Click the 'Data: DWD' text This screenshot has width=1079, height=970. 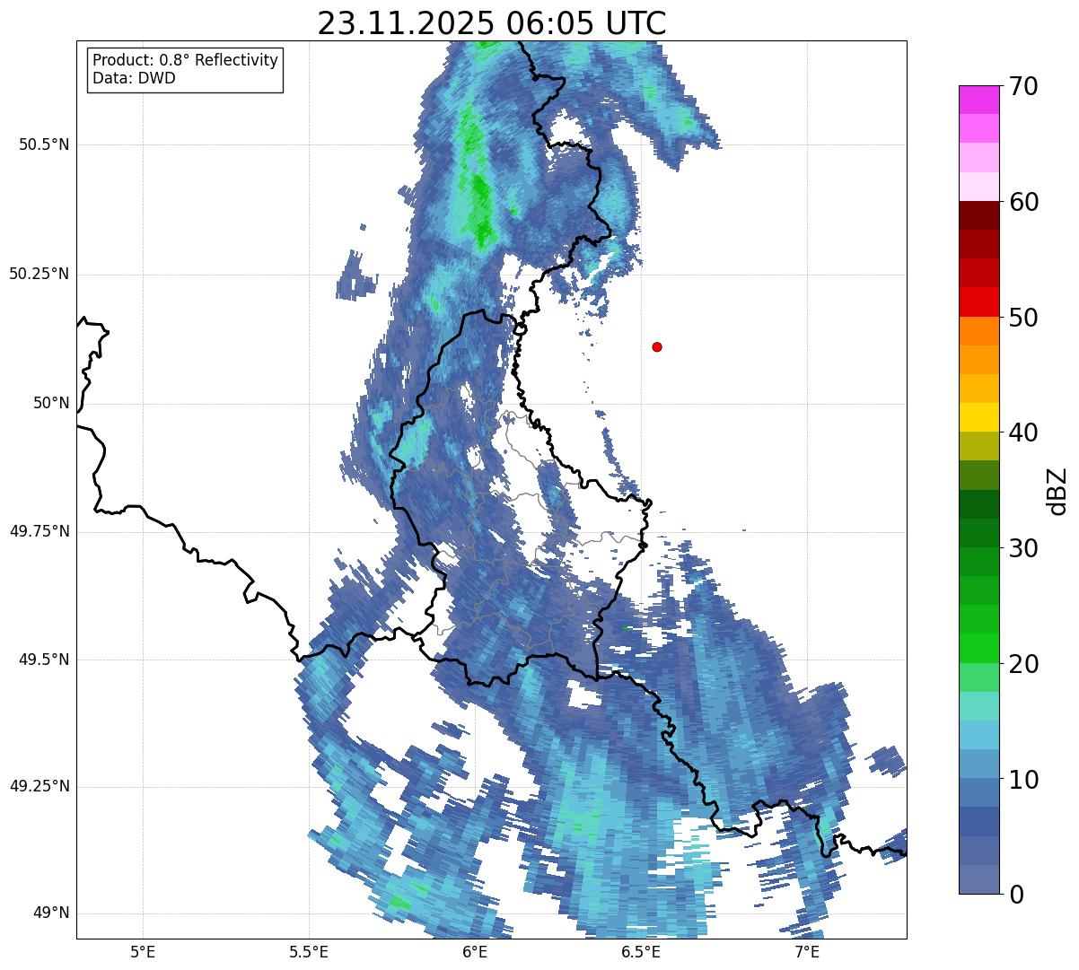point(134,78)
